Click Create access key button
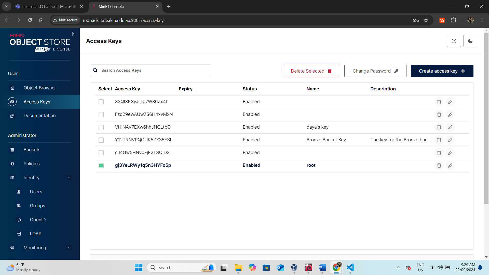489x275 pixels. point(442,71)
